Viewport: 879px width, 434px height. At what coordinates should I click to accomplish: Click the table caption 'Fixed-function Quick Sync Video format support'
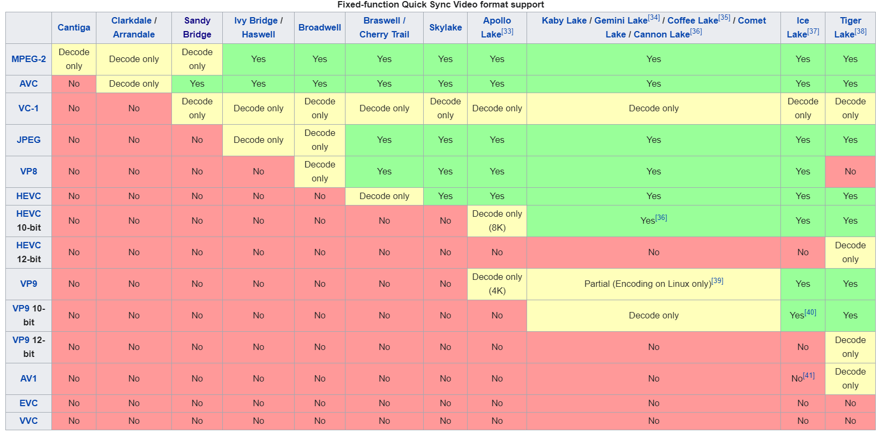(x=440, y=5)
